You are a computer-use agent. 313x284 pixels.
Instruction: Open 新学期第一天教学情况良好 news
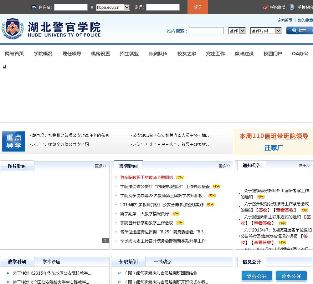[x=145, y=214]
